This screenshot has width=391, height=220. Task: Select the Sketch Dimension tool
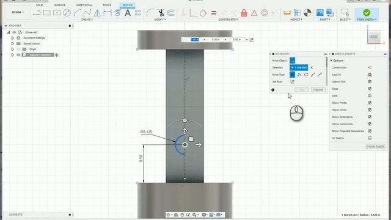(x=108, y=13)
